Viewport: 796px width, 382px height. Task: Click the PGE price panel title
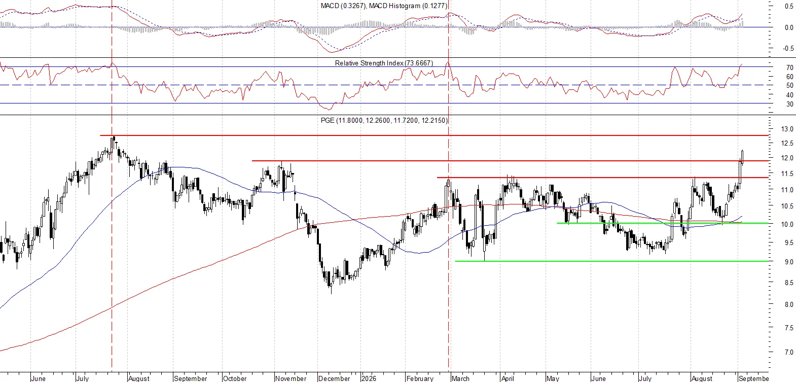pyautogui.click(x=384, y=120)
